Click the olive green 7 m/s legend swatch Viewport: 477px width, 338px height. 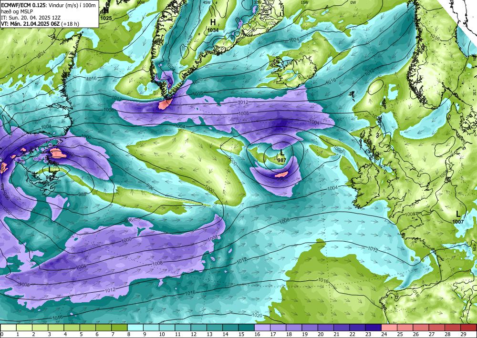[x=119, y=328]
